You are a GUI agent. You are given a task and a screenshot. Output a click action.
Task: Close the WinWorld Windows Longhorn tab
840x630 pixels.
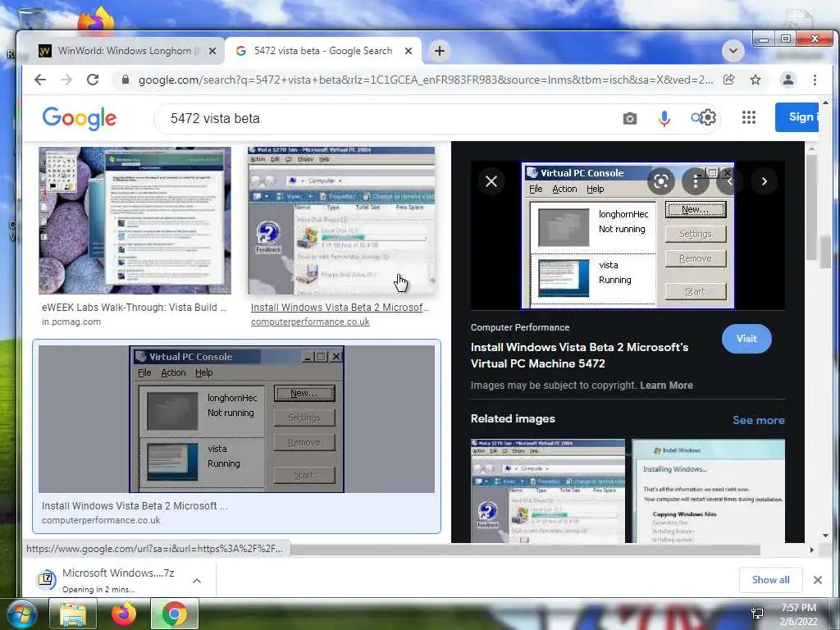click(x=212, y=51)
